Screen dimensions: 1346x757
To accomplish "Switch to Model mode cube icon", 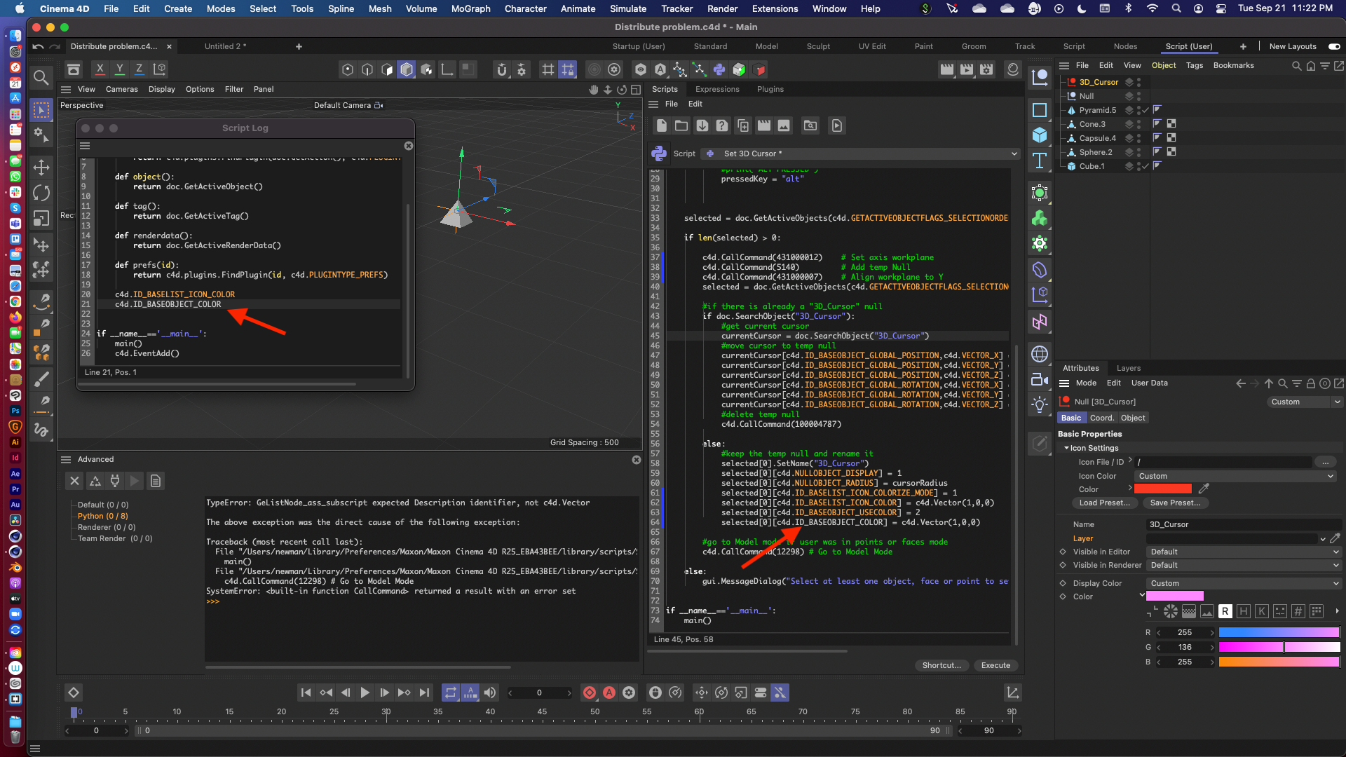I will 407,69.
